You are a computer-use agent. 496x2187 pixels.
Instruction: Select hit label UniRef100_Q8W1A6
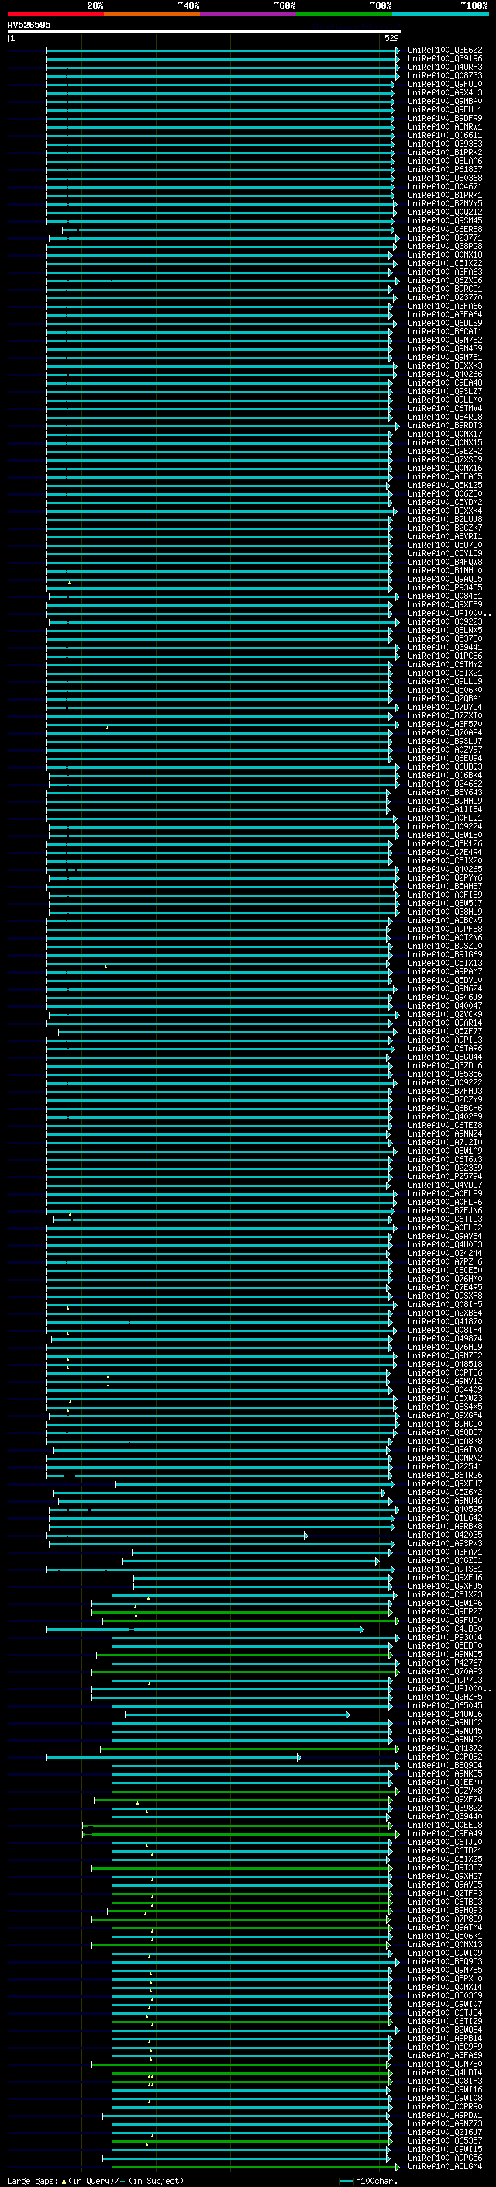[x=445, y=1603]
